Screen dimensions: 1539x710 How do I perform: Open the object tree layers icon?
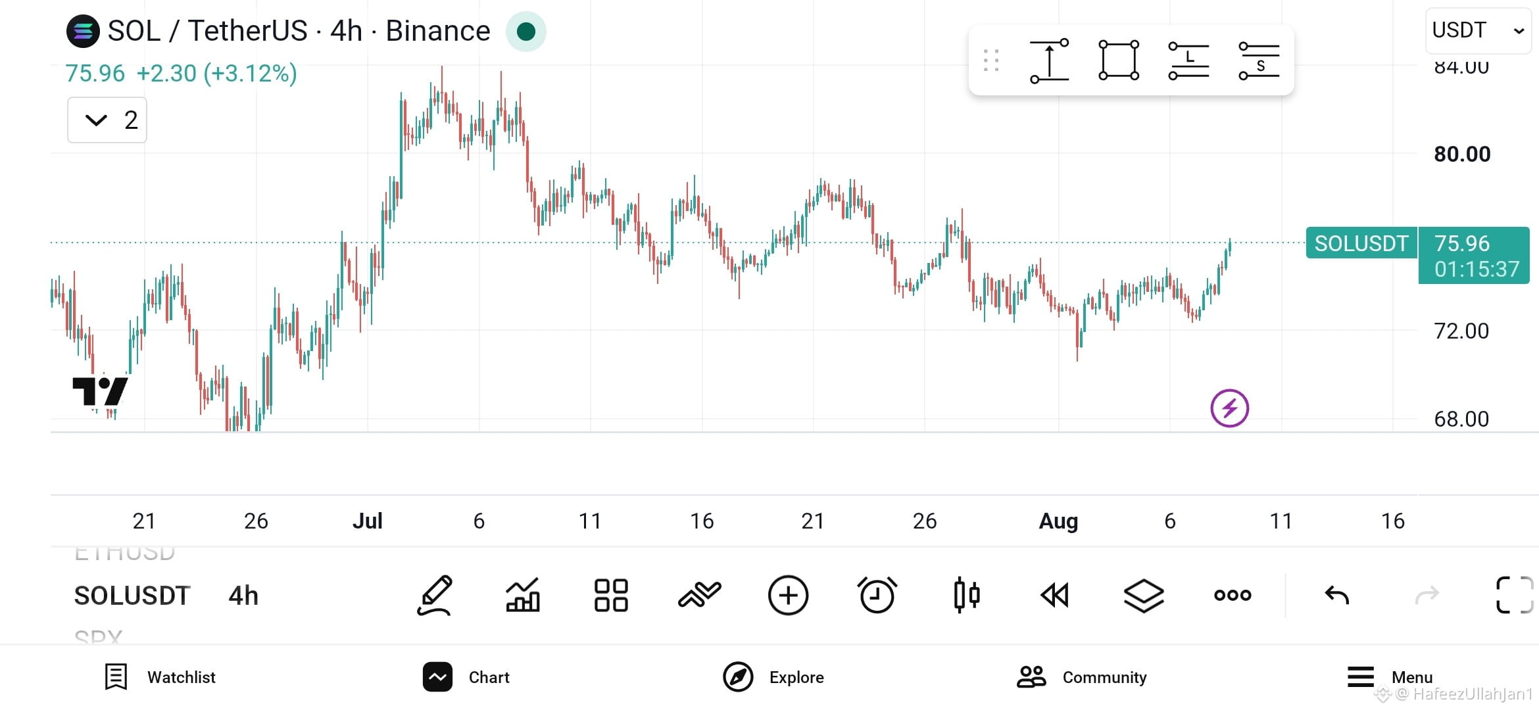(1144, 596)
